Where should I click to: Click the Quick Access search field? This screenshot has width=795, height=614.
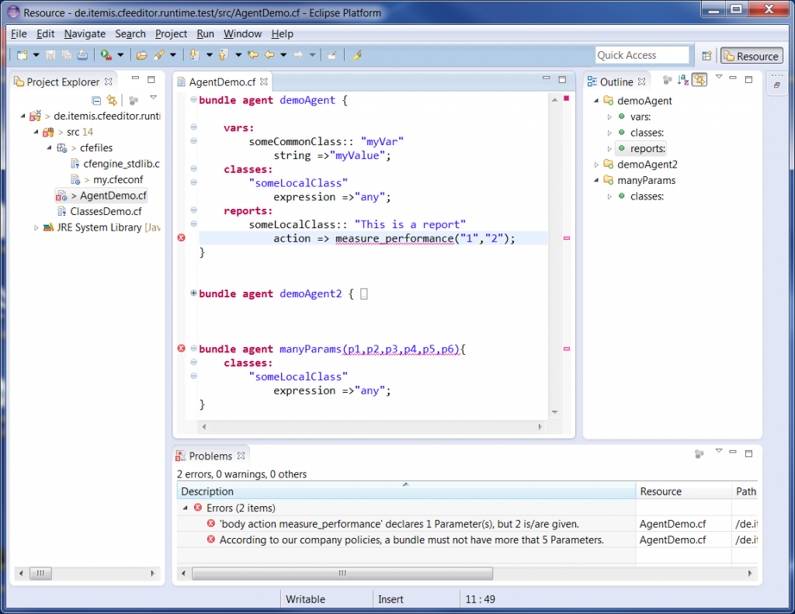tap(641, 55)
